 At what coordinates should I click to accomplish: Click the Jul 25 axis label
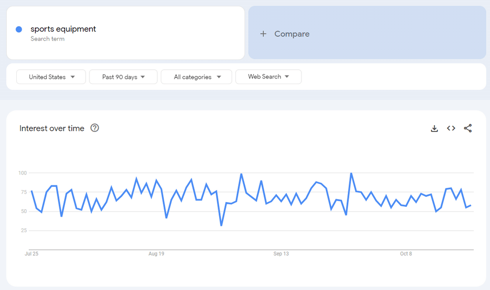(x=32, y=254)
